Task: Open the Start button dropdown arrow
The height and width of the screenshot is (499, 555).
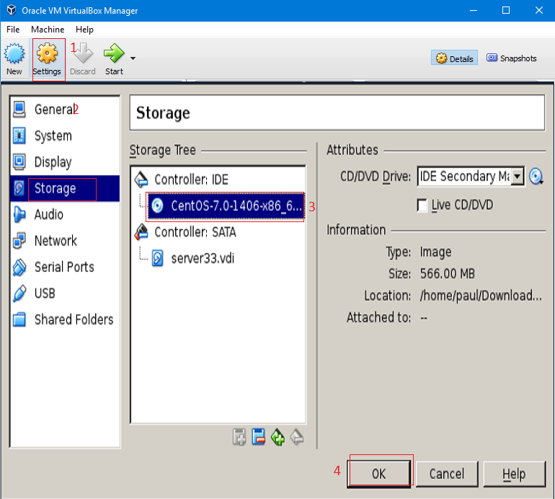Action: pos(133,58)
